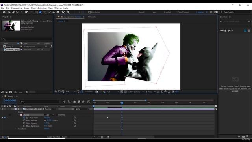
Task: Select the Eraser tool
Action: [58, 12]
